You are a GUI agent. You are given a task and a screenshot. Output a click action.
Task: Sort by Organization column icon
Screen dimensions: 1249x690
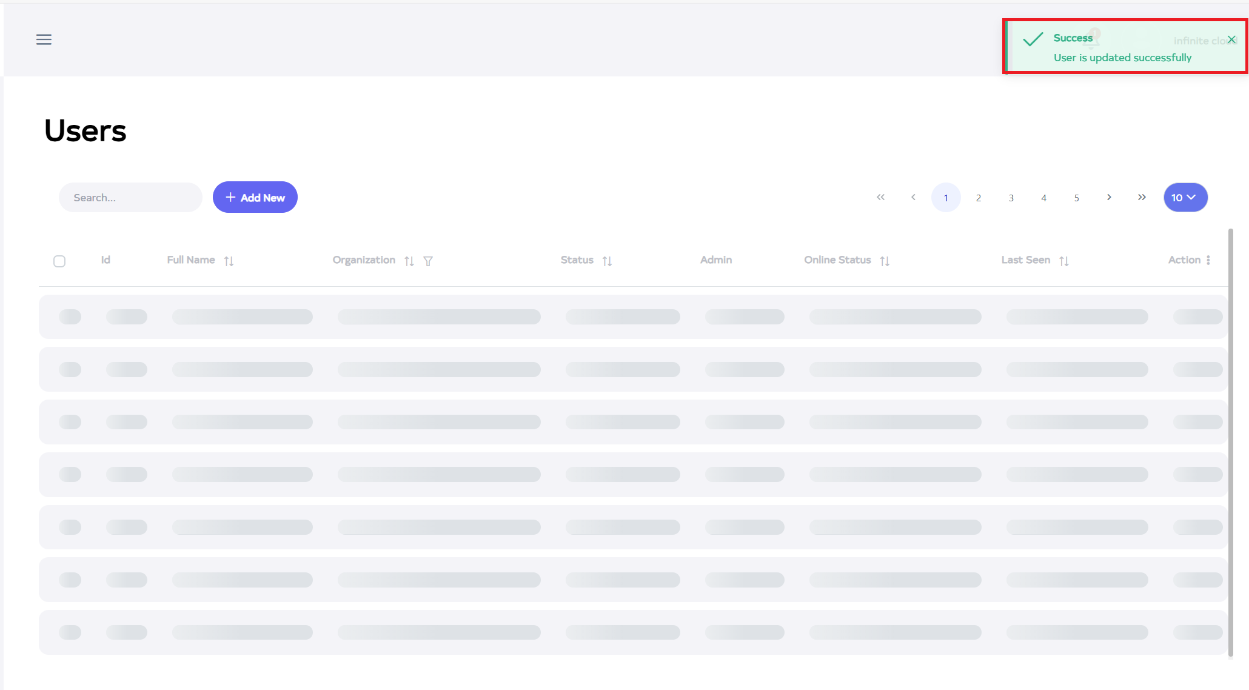(409, 261)
